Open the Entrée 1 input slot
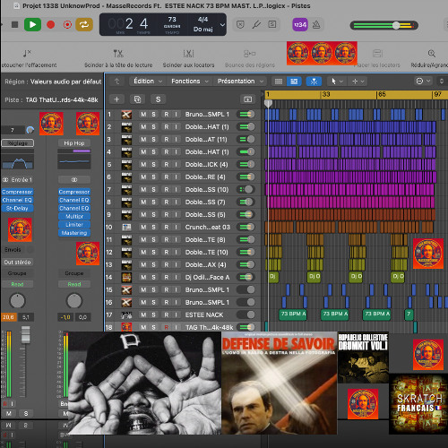 click(x=18, y=179)
